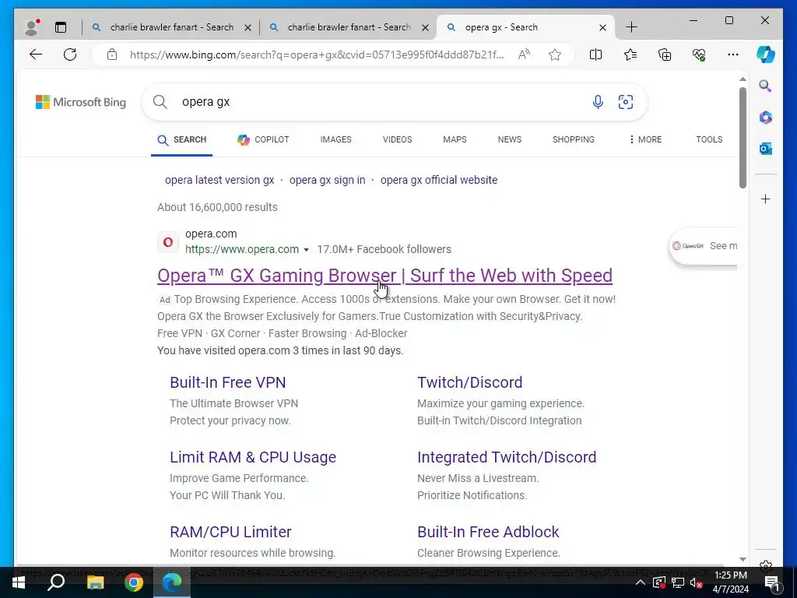Image resolution: width=797 pixels, height=598 pixels.
Task: Open the Limit RAM & CPU Usage link
Action: (253, 457)
